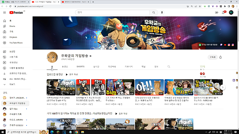Image resolution: width=239 pixels, height=134 pixels.
Task: Open 우왁굳의 게임방송 subscription in sidebar
Action: pyautogui.click(x=18, y=103)
